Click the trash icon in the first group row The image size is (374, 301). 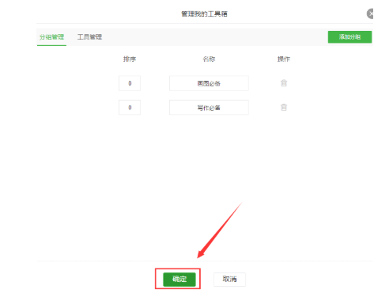pos(284,83)
